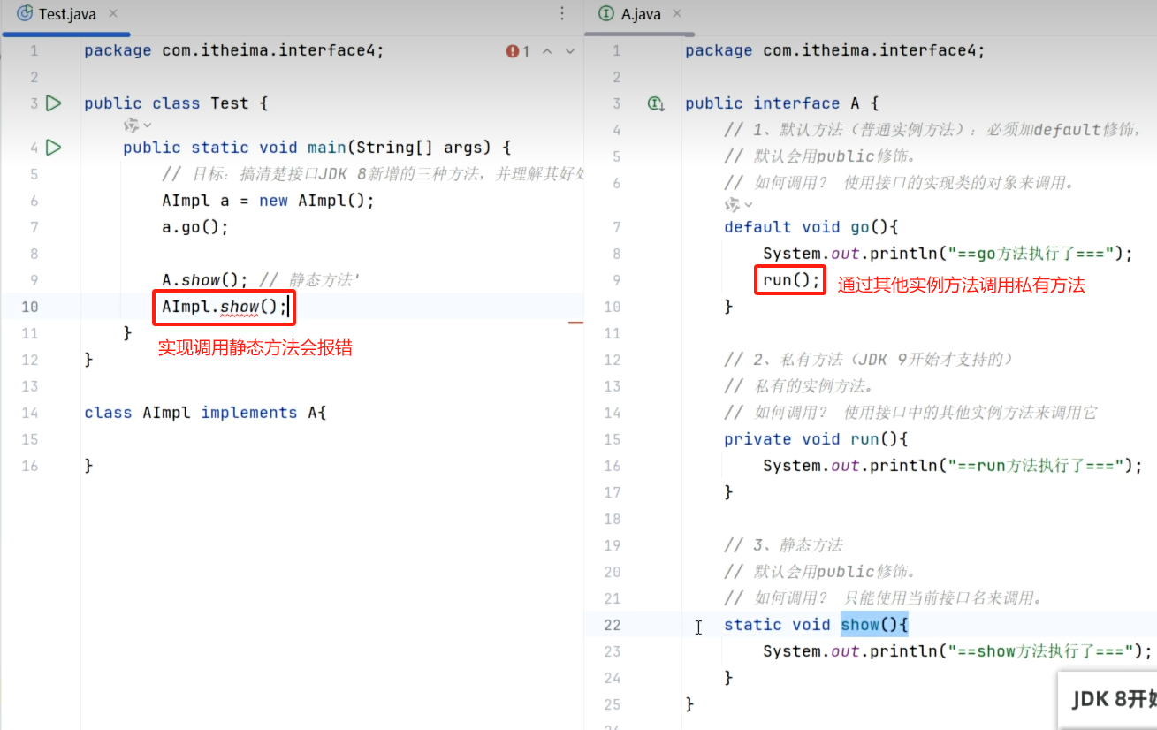This screenshot has height=730, width=1157.
Task: Click 'public class Test {' declaration
Action: pyautogui.click(x=176, y=103)
